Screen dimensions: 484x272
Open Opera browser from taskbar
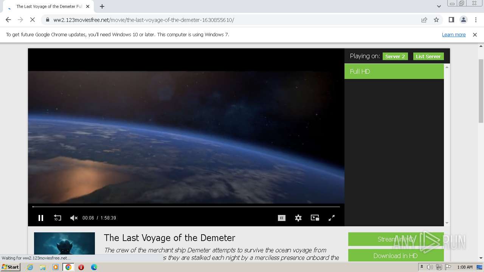(81, 267)
